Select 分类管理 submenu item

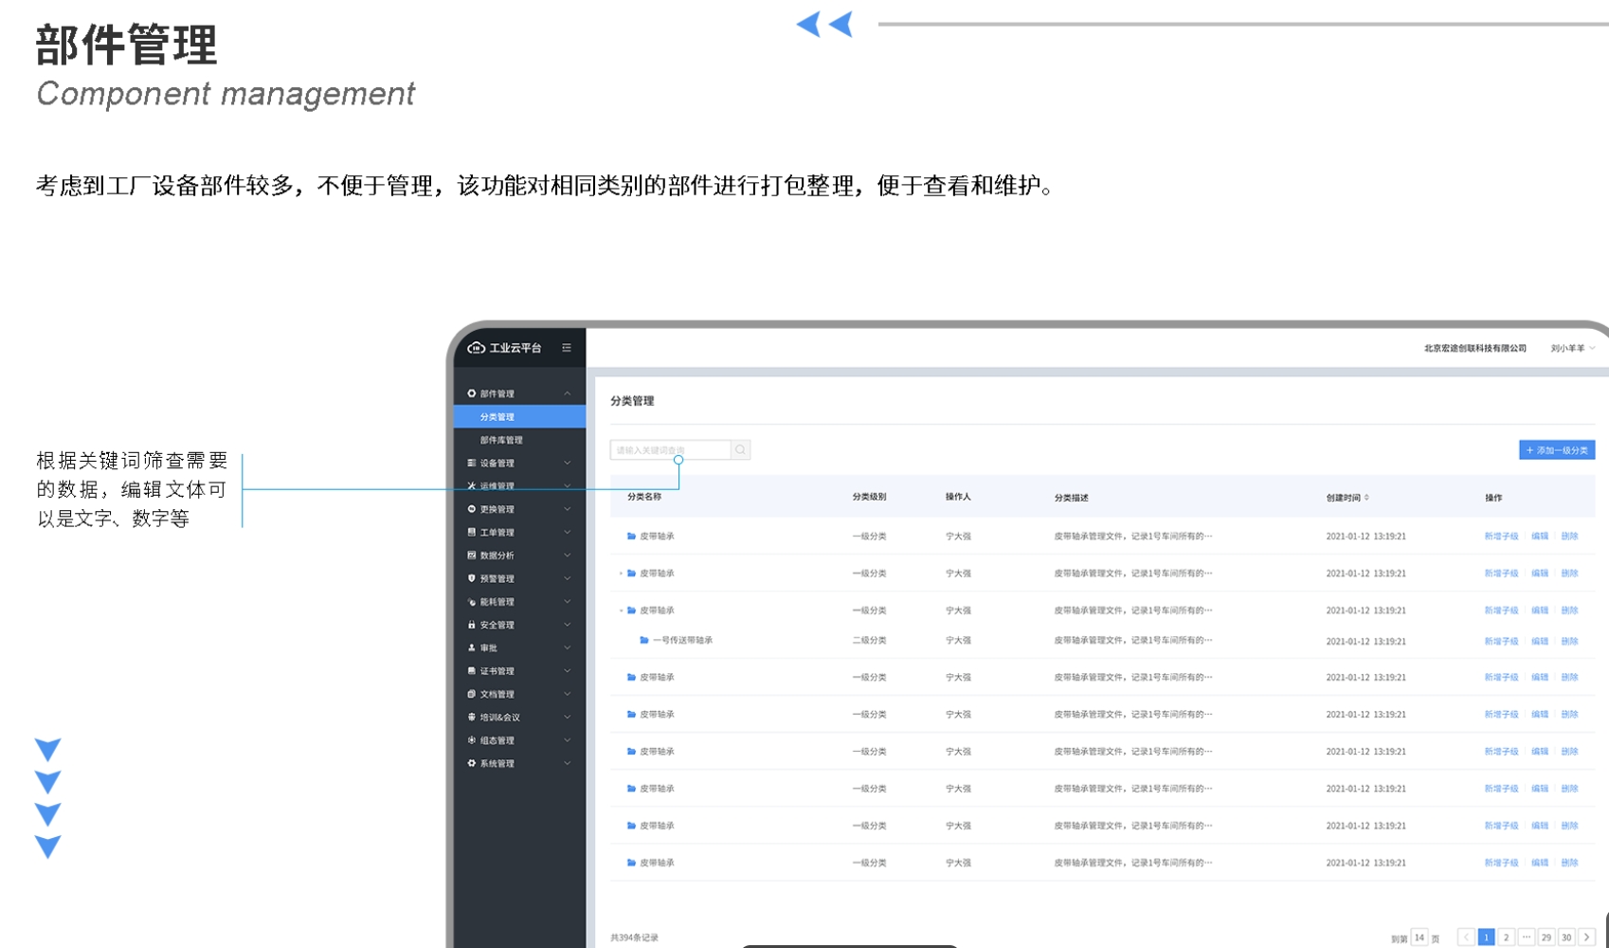[x=519, y=417]
